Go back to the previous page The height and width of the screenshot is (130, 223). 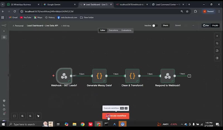click(x=3, y=11)
